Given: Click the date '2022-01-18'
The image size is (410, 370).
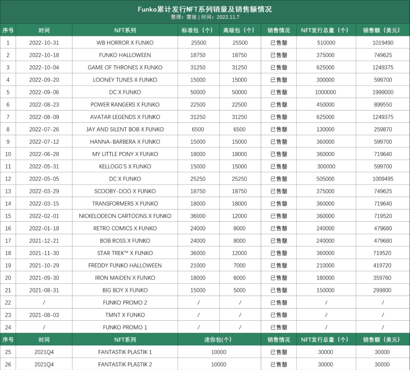Looking at the screenshot, I should pos(44,228).
